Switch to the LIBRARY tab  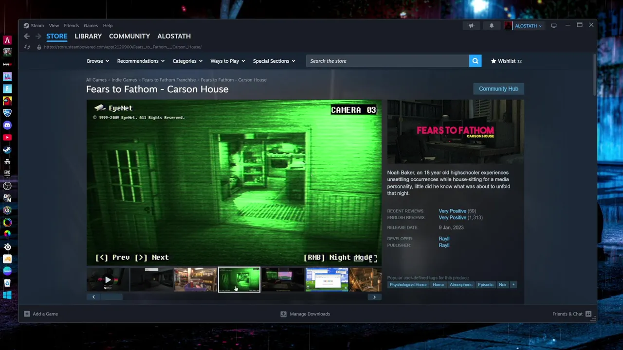click(88, 36)
